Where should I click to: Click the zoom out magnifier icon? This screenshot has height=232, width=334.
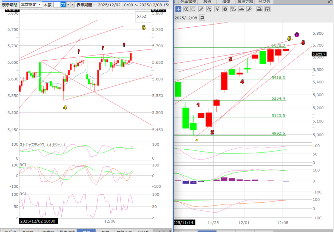[193, 9]
